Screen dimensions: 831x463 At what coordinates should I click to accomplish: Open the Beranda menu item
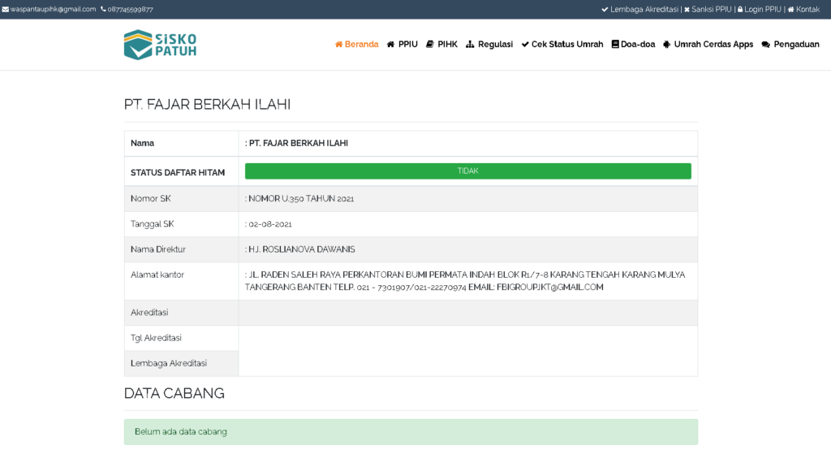[x=361, y=45]
